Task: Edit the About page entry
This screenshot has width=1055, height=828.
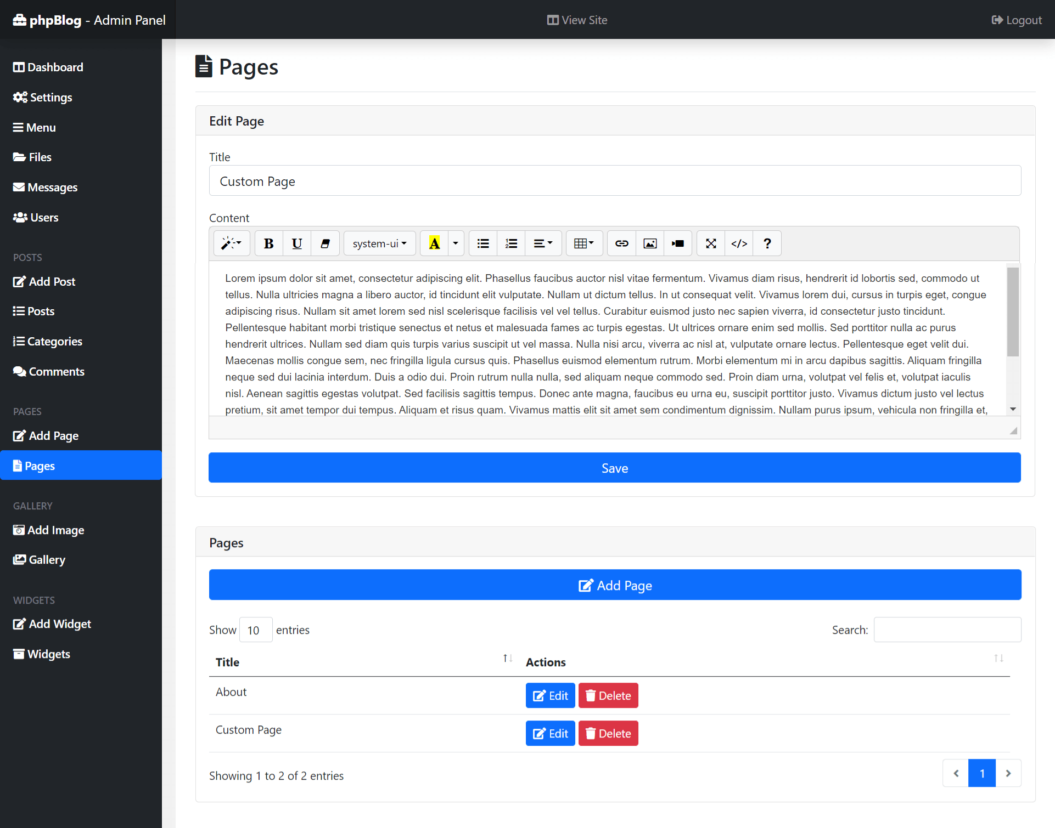Action: 550,695
